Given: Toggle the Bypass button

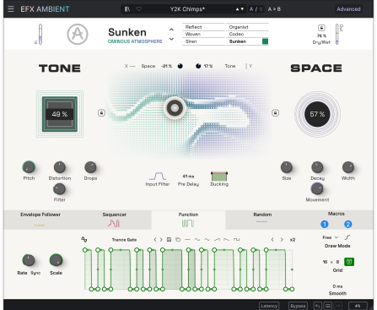Looking at the screenshot, I should (x=298, y=306).
